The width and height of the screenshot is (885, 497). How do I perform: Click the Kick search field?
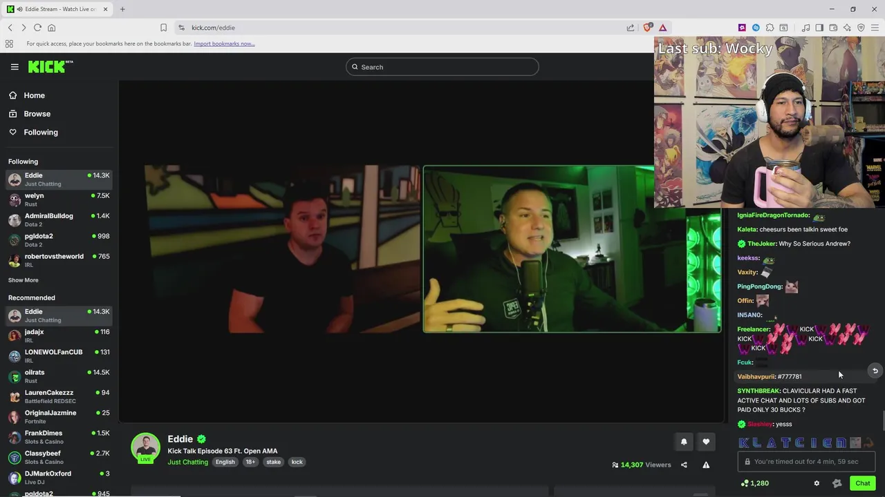click(x=442, y=67)
